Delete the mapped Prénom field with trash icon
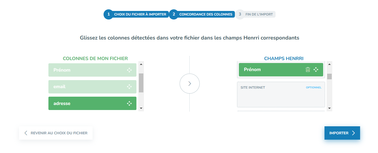The image size is (378, 153). coord(308,69)
